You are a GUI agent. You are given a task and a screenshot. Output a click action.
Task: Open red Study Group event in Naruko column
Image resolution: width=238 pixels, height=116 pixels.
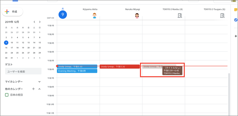coord(120,66)
